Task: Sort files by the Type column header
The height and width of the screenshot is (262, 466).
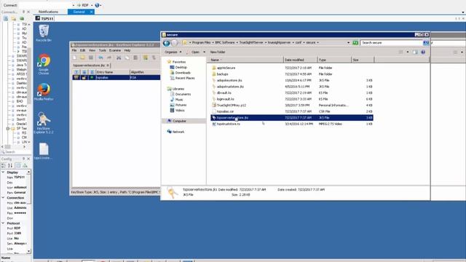Action: coord(334,60)
